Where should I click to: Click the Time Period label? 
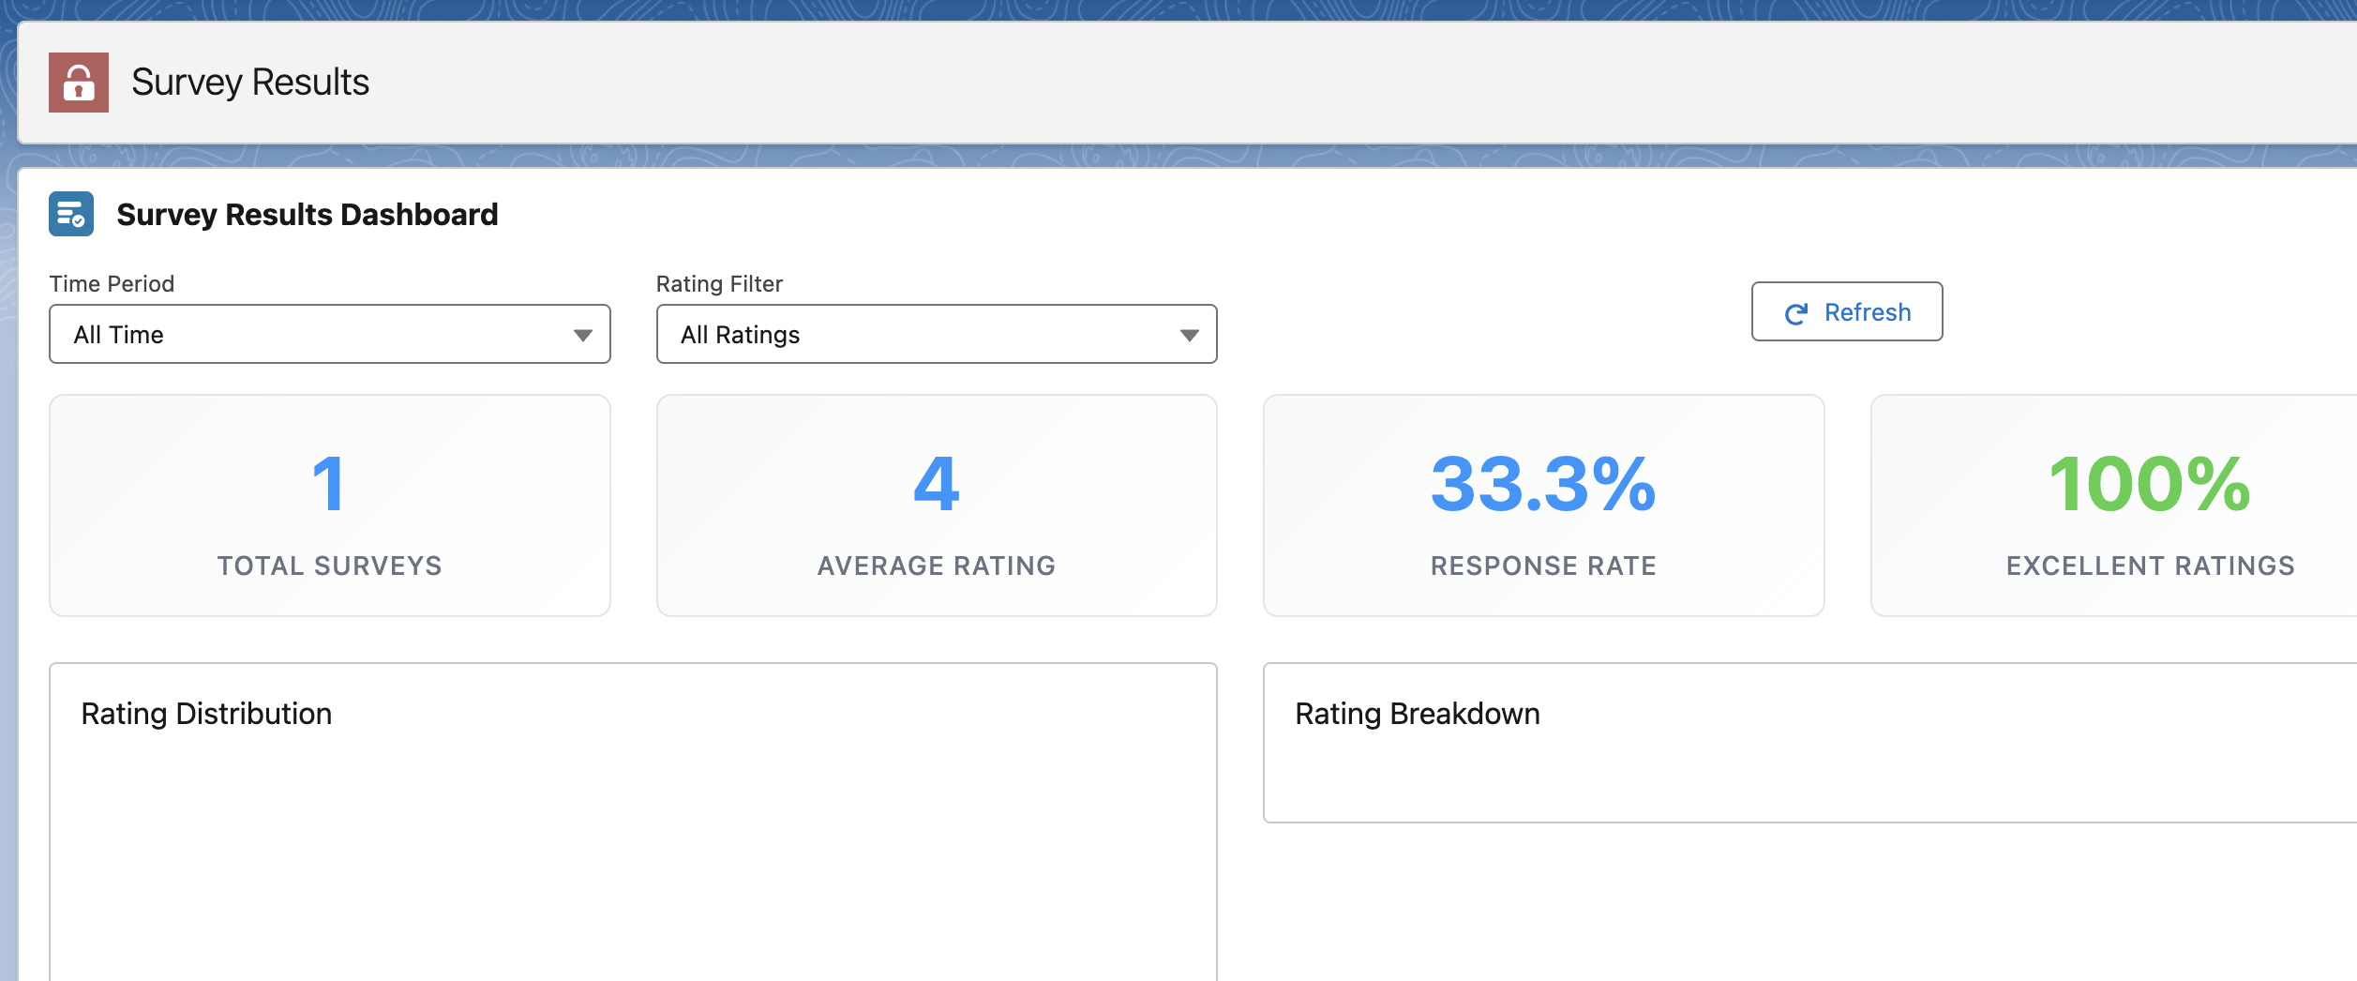[112, 284]
